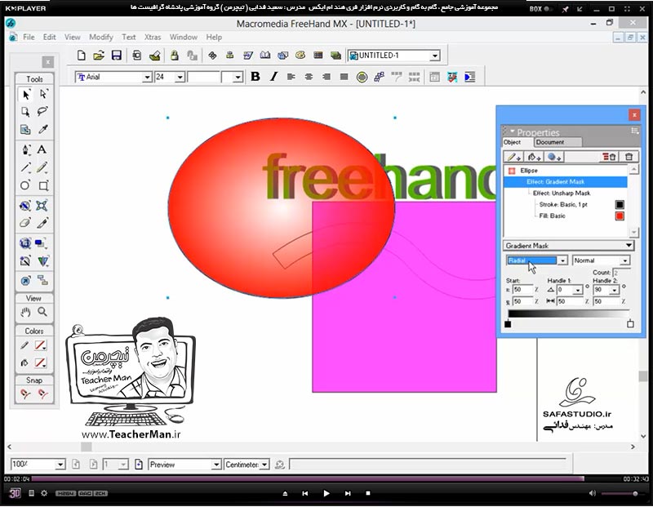Screen dimensions: 653x507
Task: Select the Knife tool
Action: 42,223
